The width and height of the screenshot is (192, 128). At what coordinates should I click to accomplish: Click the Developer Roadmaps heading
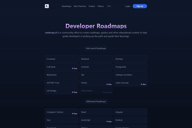coord(96,26)
